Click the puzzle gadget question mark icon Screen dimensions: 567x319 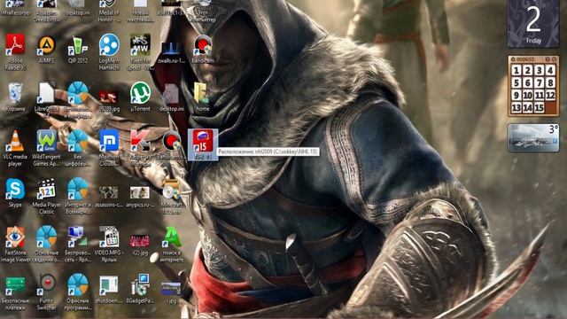point(548,59)
